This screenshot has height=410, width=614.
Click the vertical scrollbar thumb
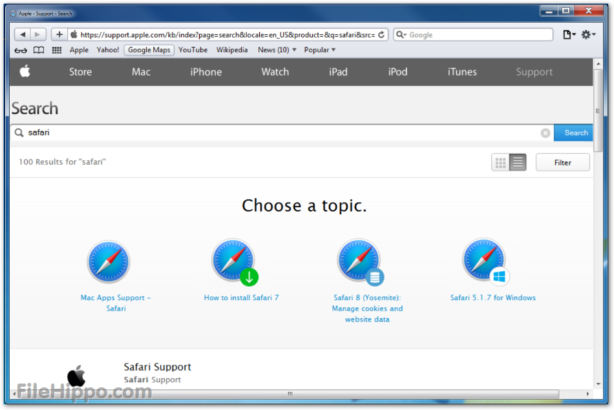(598, 110)
